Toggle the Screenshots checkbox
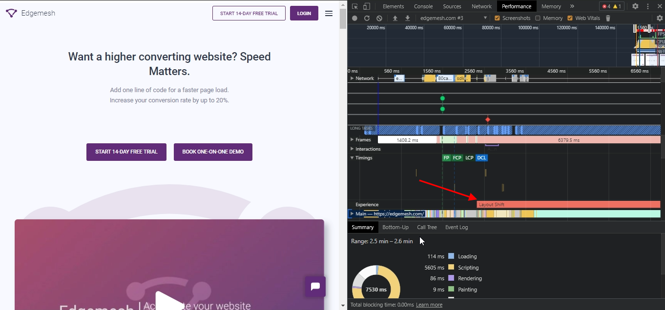The width and height of the screenshot is (665, 310). click(497, 18)
